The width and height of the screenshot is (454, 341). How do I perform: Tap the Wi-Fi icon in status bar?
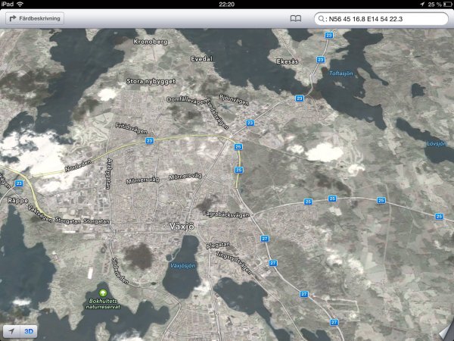[20, 4]
